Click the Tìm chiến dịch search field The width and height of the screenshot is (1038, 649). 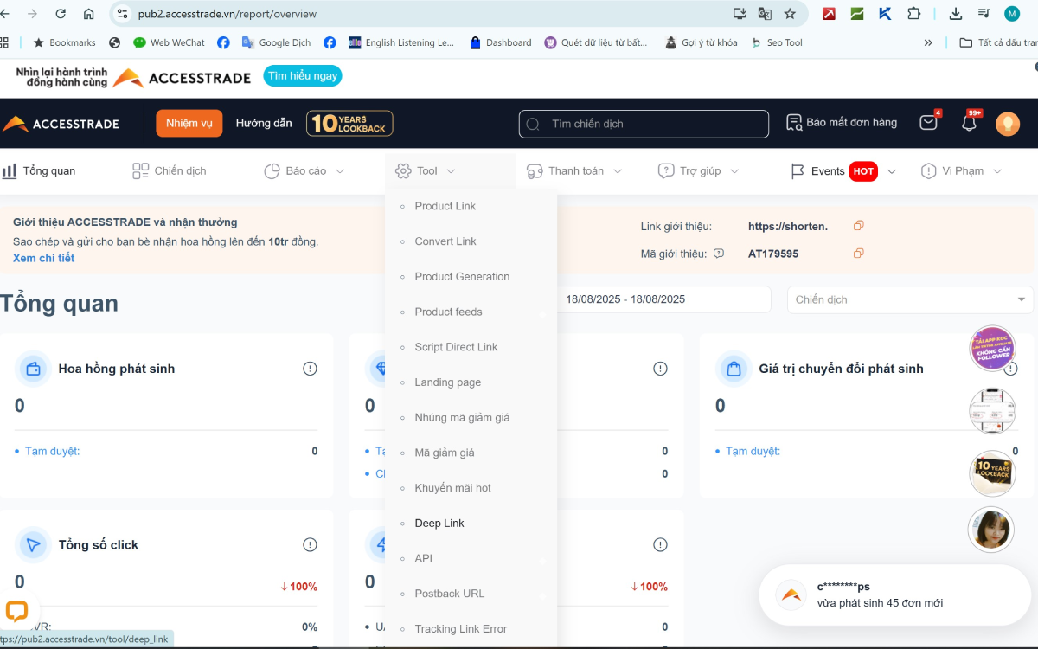(x=644, y=124)
